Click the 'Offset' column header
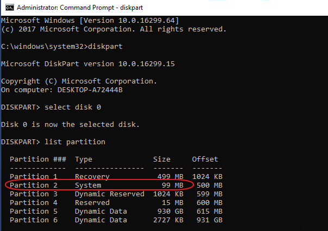 point(205,159)
